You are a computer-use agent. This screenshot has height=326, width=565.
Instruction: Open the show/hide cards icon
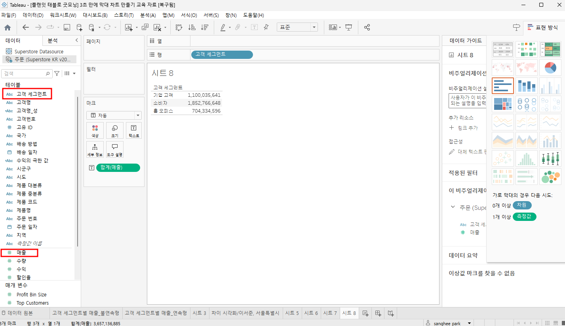click(333, 27)
